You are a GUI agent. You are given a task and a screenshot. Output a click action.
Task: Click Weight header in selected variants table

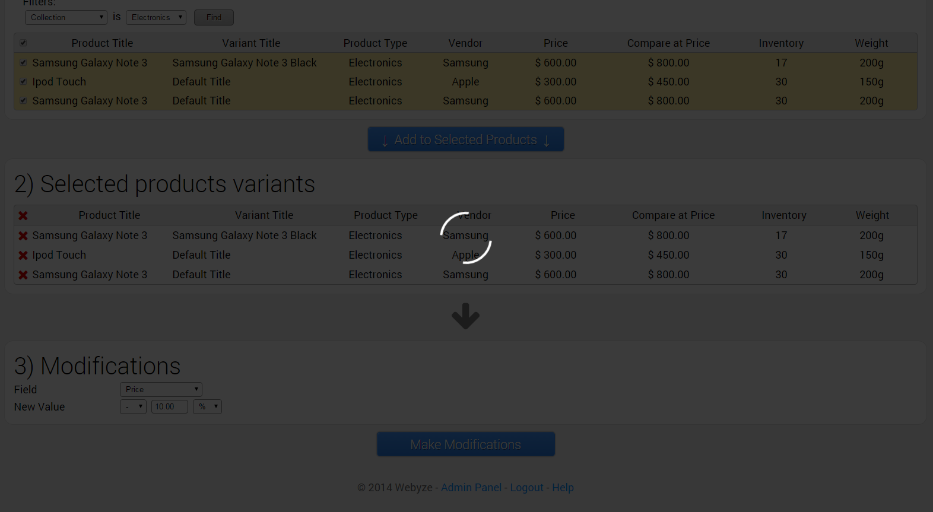coord(872,215)
